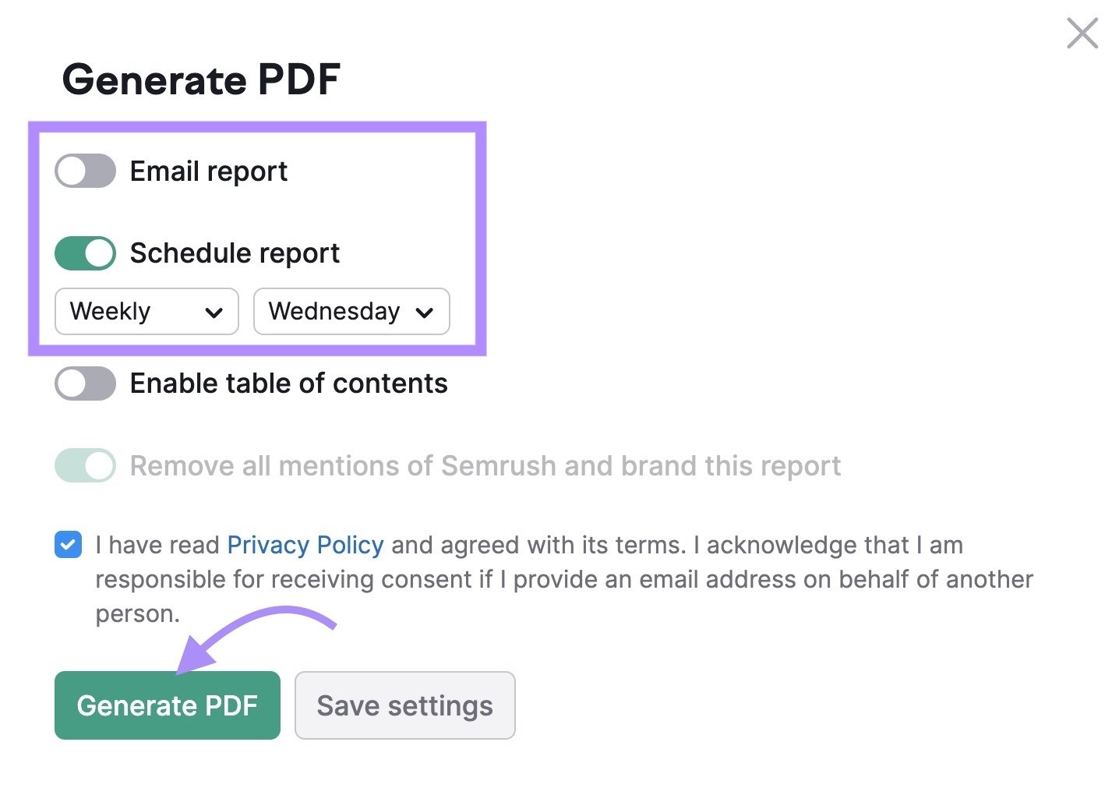Click the green Schedule report switch
The width and height of the screenshot is (1119, 795).
pos(84,253)
